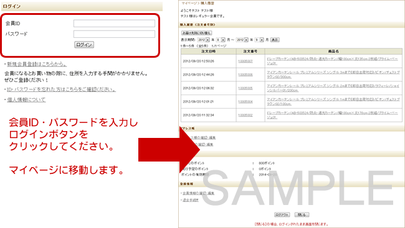This screenshot has height=228, width=405.
Task: Expand the start month dropdown showing 8
Action: click(221, 40)
